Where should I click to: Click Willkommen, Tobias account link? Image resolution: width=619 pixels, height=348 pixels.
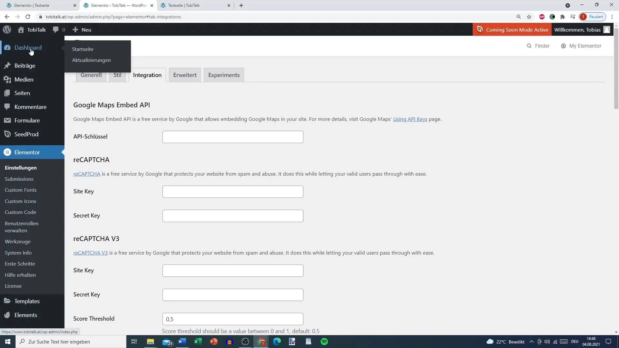click(582, 30)
